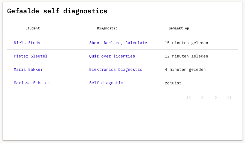Open student Marissa Schaick
This screenshot has width=245, height=143.
point(32,83)
